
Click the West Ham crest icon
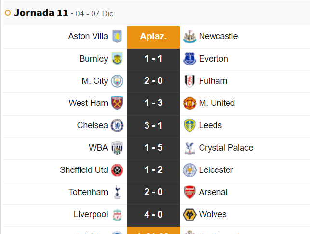tap(117, 103)
